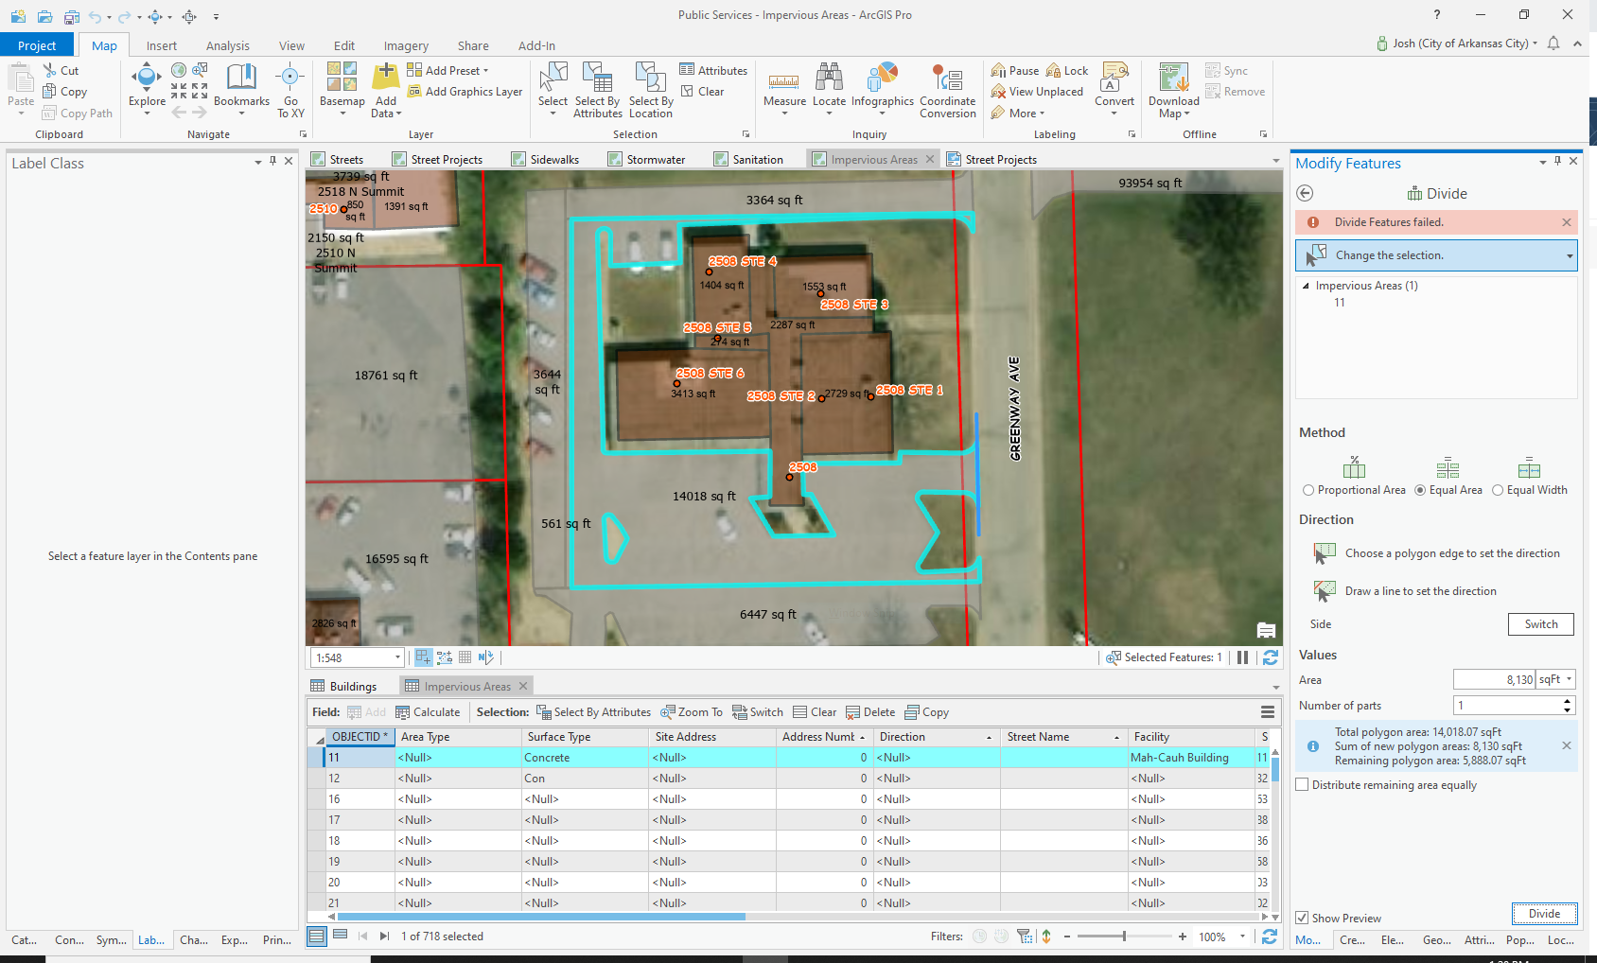
Task: Open Label Class pane options menu
Action: (258, 162)
